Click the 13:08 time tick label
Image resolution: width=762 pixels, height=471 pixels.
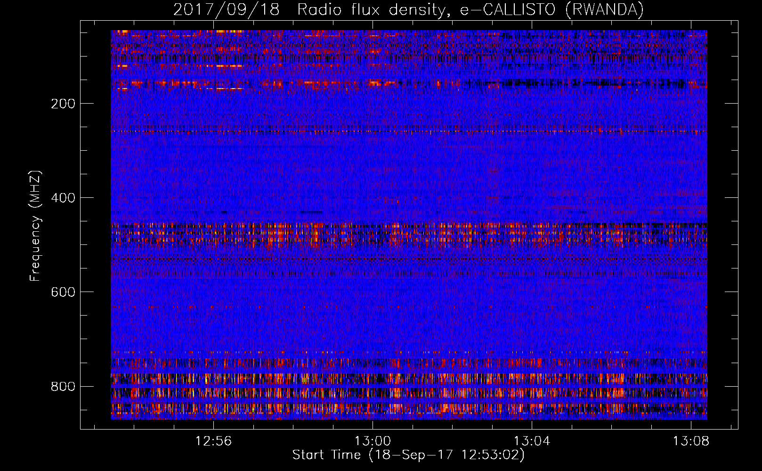pos(691,441)
